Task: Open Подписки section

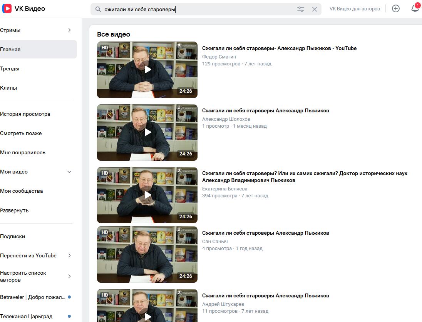Action: (x=12, y=237)
